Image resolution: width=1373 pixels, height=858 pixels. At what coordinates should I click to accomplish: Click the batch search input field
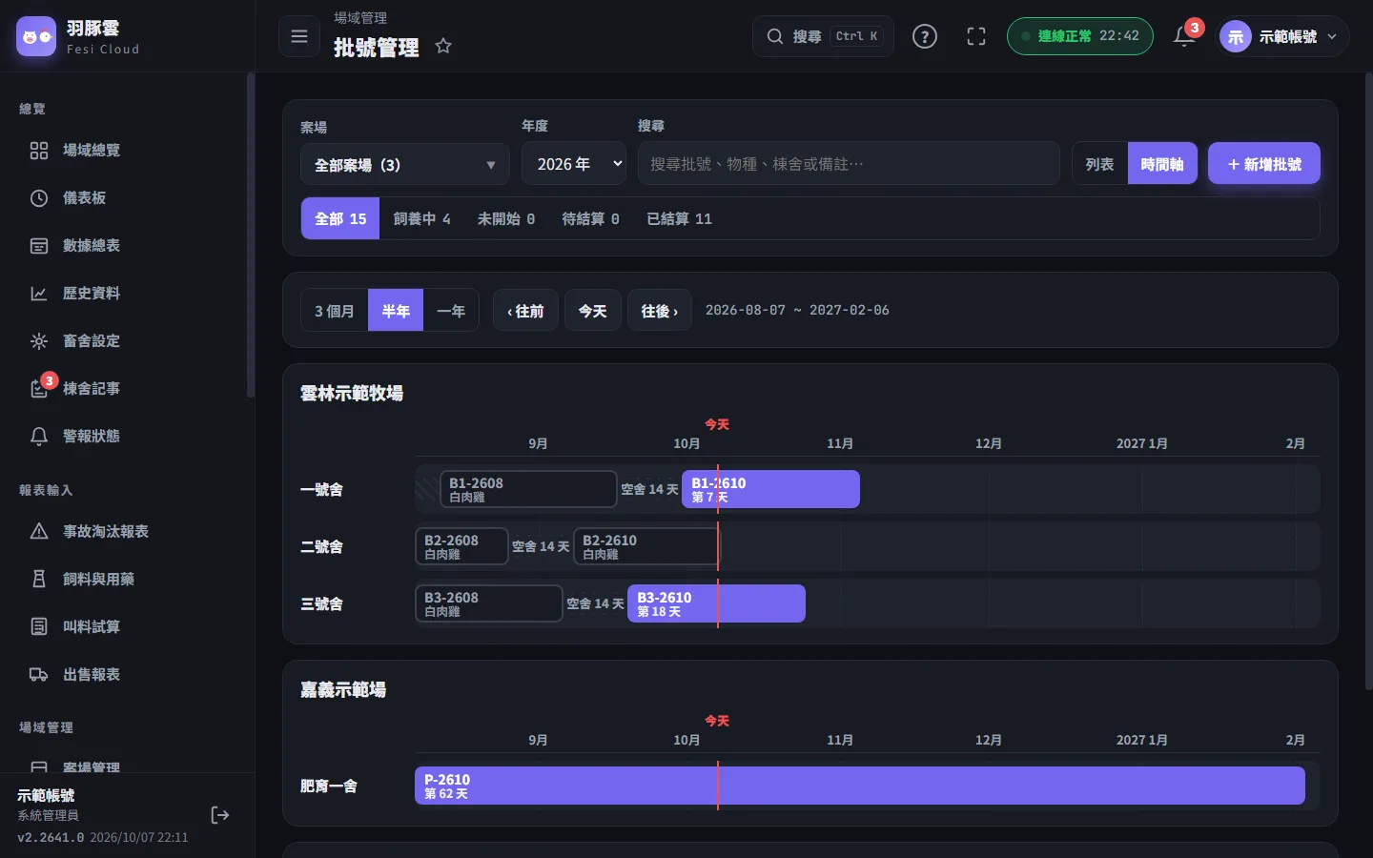(849, 164)
